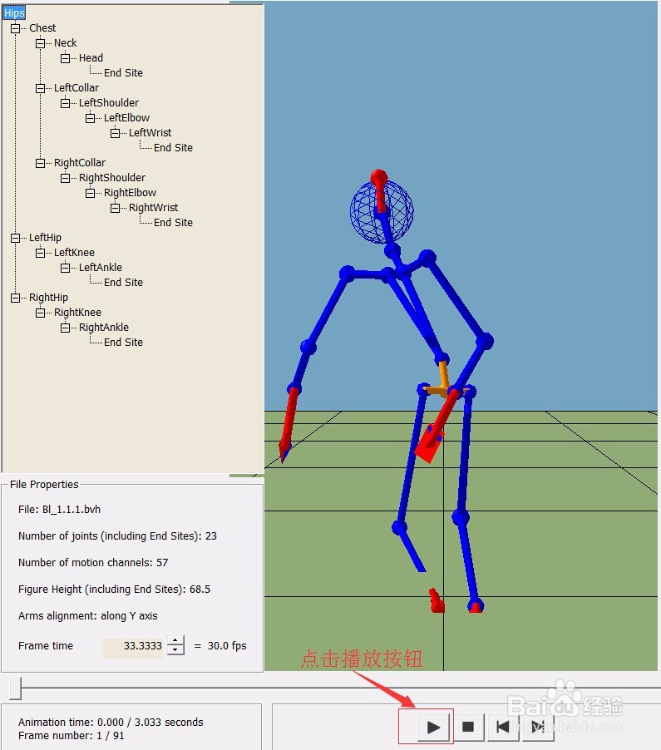This screenshot has width=661, height=750.
Task: Click the Frame time value field
Action: [x=133, y=646]
